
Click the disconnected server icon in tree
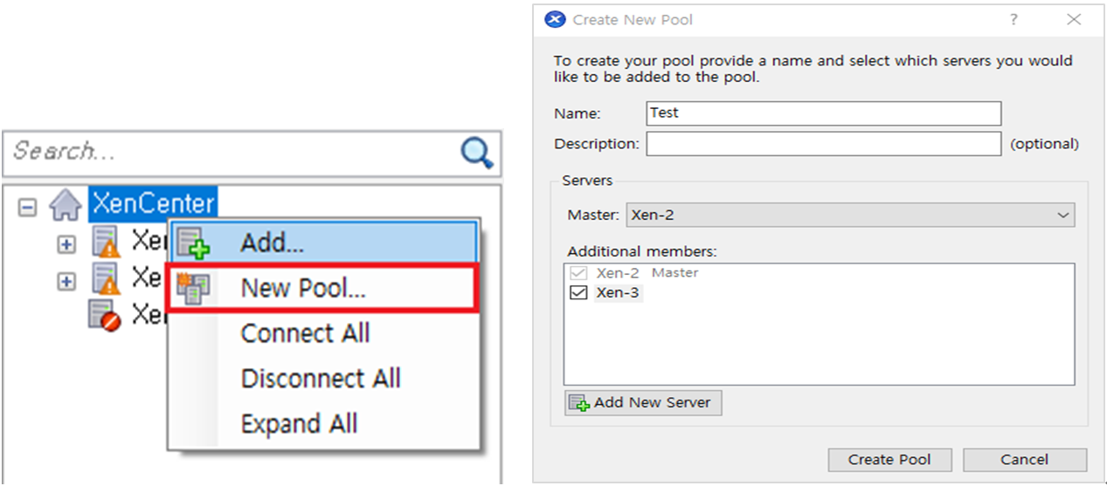[102, 315]
